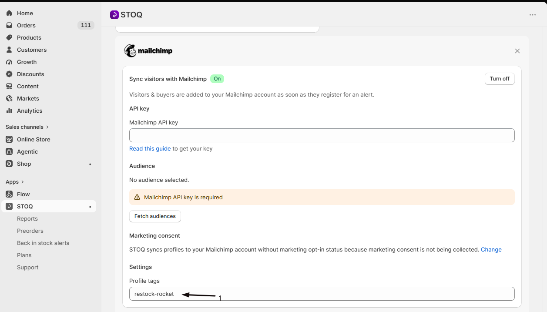Click the Home house icon
The height and width of the screenshot is (312, 547).
click(9, 13)
